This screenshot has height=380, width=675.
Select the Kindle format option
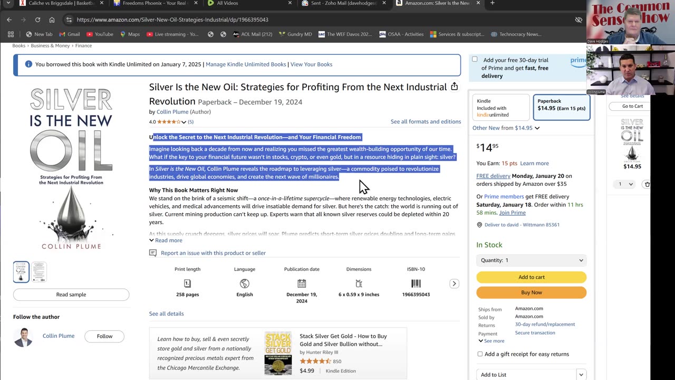pyautogui.click(x=500, y=108)
